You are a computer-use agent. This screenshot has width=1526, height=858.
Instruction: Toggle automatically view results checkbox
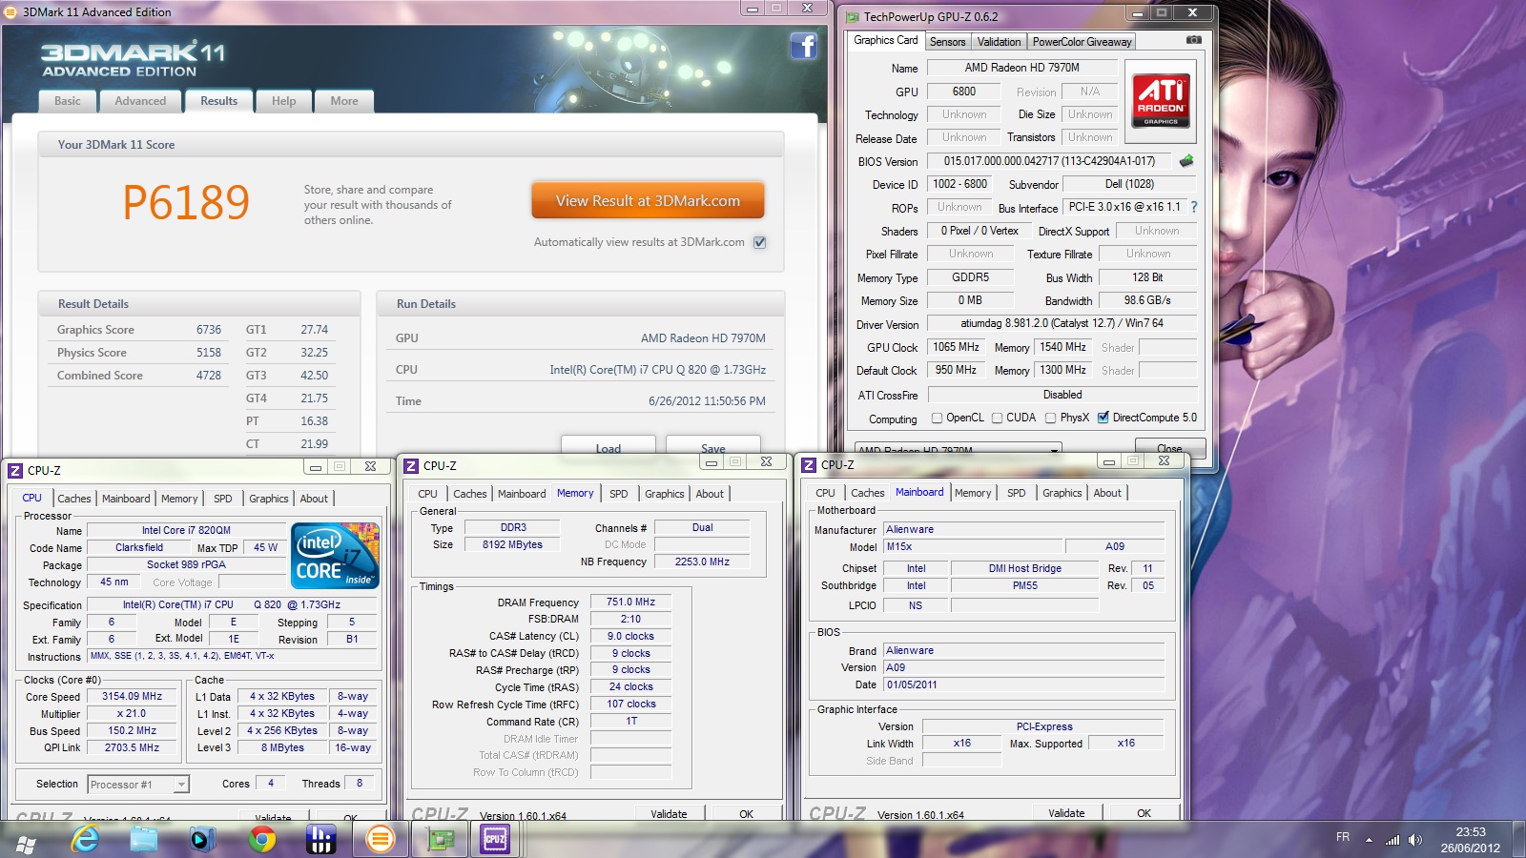point(759,242)
